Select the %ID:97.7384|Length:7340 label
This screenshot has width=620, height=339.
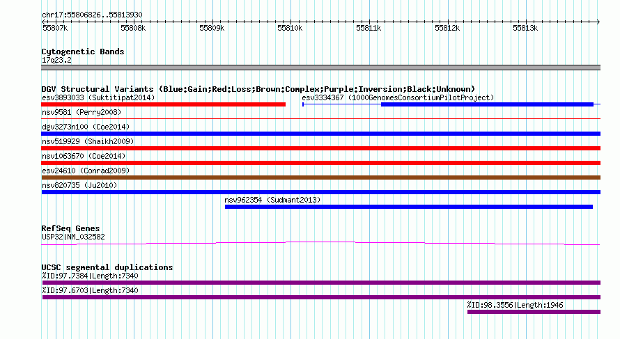(x=90, y=276)
